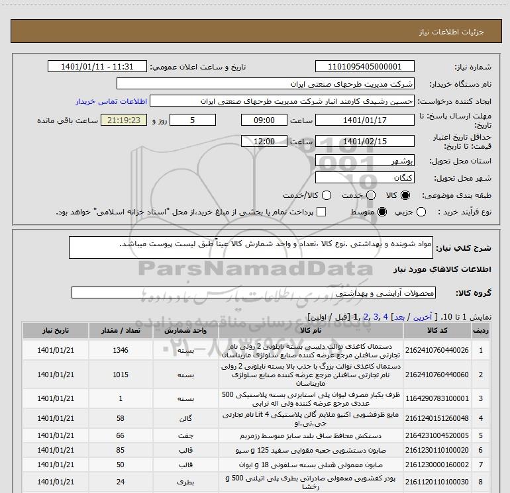Click the request creator field حسین رشیدی

[x=282, y=101]
